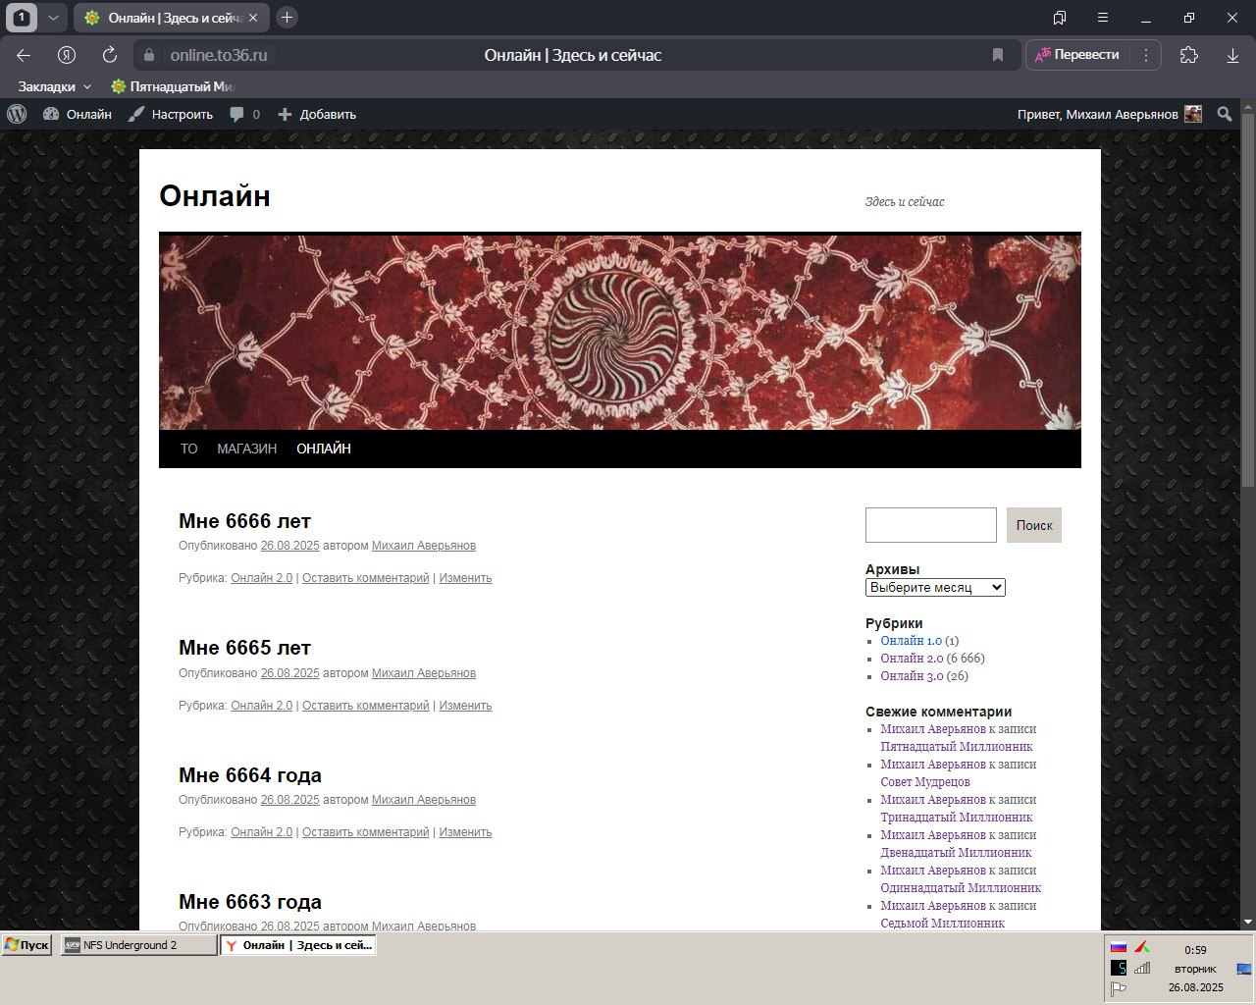Open the post Мне 6665 лет
Viewport: 1256px width, 1005px height.
click(244, 648)
